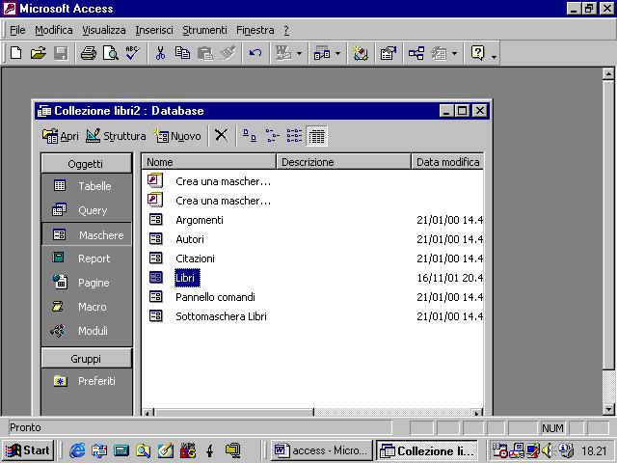Open the File menu
This screenshot has width=617, height=463.
17,30
